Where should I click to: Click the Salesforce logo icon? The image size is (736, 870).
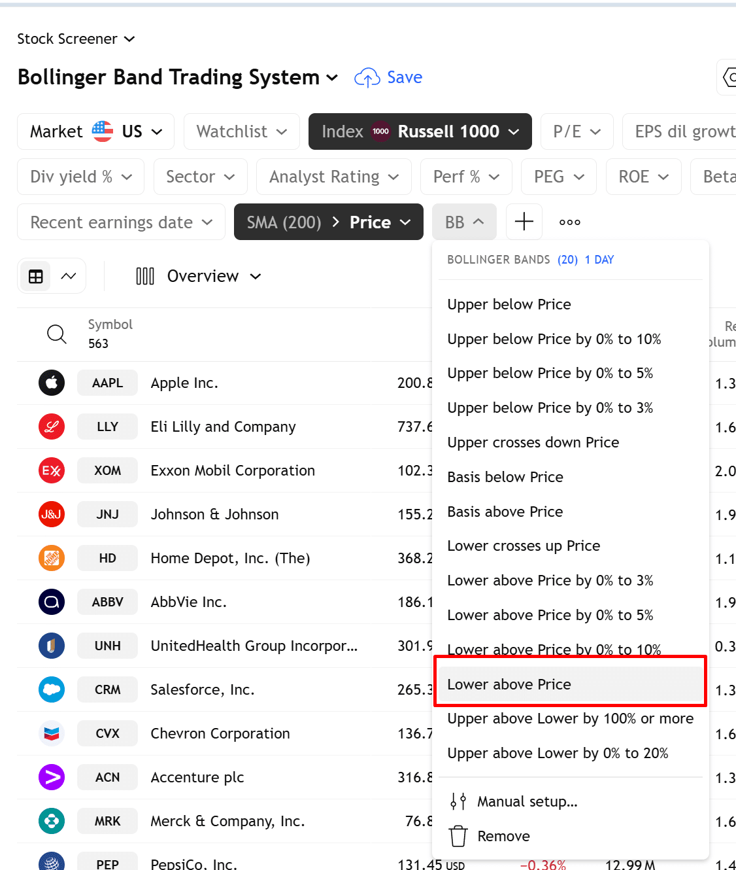[52, 689]
